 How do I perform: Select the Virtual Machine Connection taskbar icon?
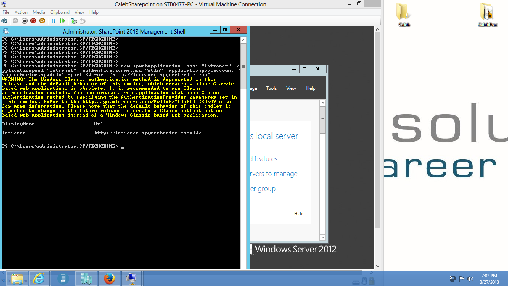[x=131, y=279]
